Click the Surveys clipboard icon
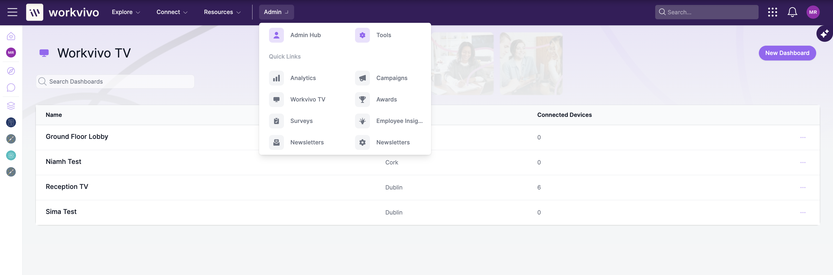833x275 pixels. coord(276,121)
